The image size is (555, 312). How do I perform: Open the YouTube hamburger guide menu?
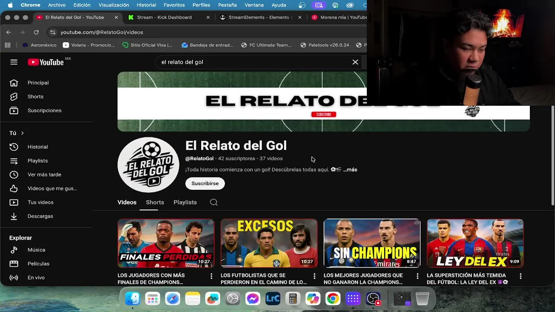(14, 62)
